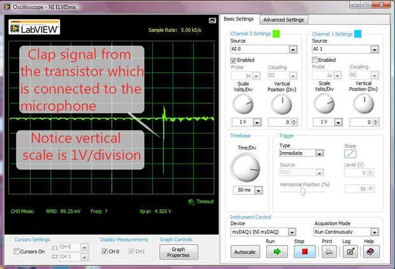The width and height of the screenshot is (395, 269).
Task: Enable the Cursors On checkbox
Action: pyautogui.click(x=17, y=251)
